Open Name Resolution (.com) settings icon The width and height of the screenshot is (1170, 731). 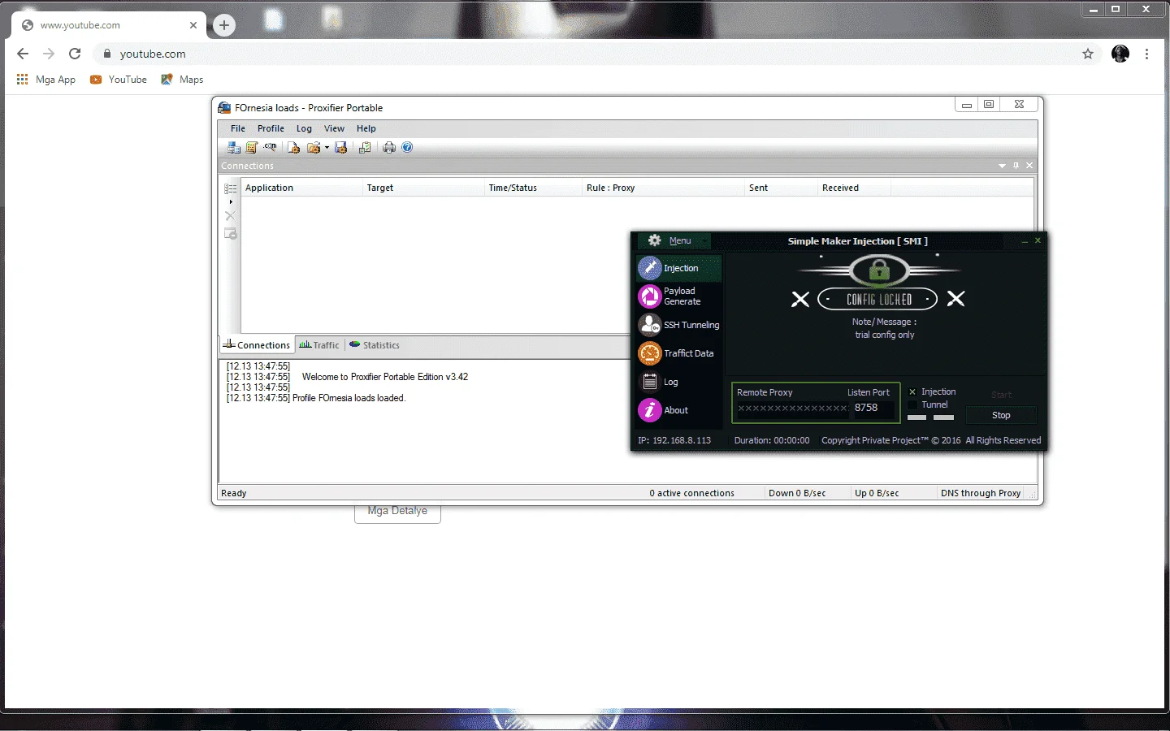pos(271,148)
